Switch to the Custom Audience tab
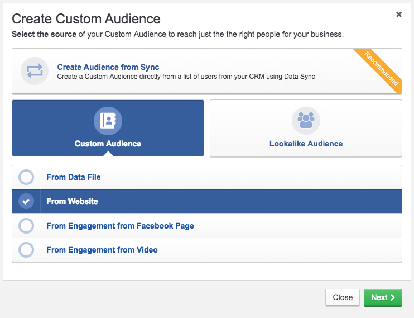Screen dimensions: 414x318 click(x=108, y=128)
